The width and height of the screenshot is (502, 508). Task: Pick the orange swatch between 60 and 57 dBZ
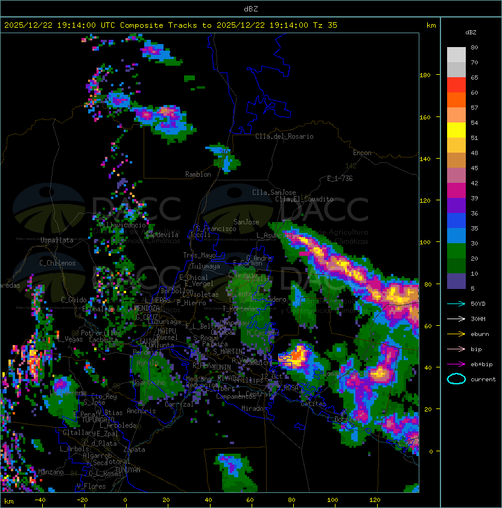pos(456,100)
